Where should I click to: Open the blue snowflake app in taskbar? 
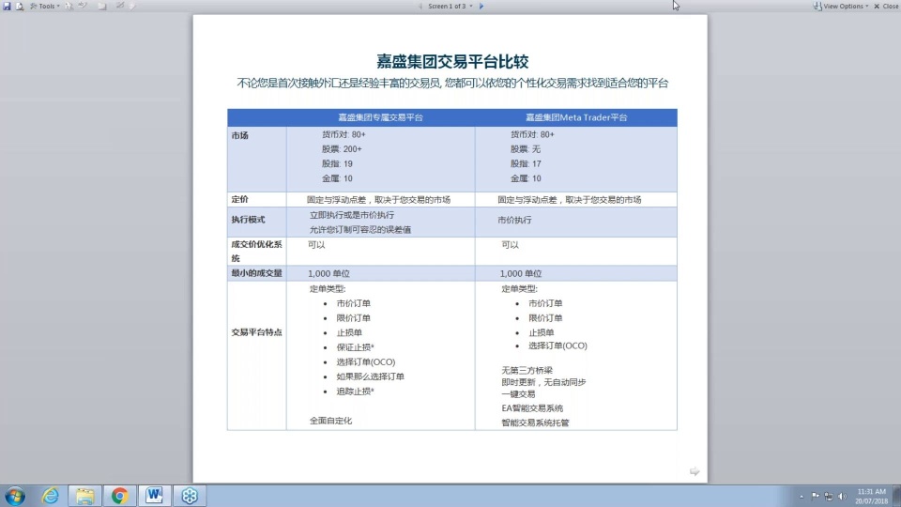189,495
